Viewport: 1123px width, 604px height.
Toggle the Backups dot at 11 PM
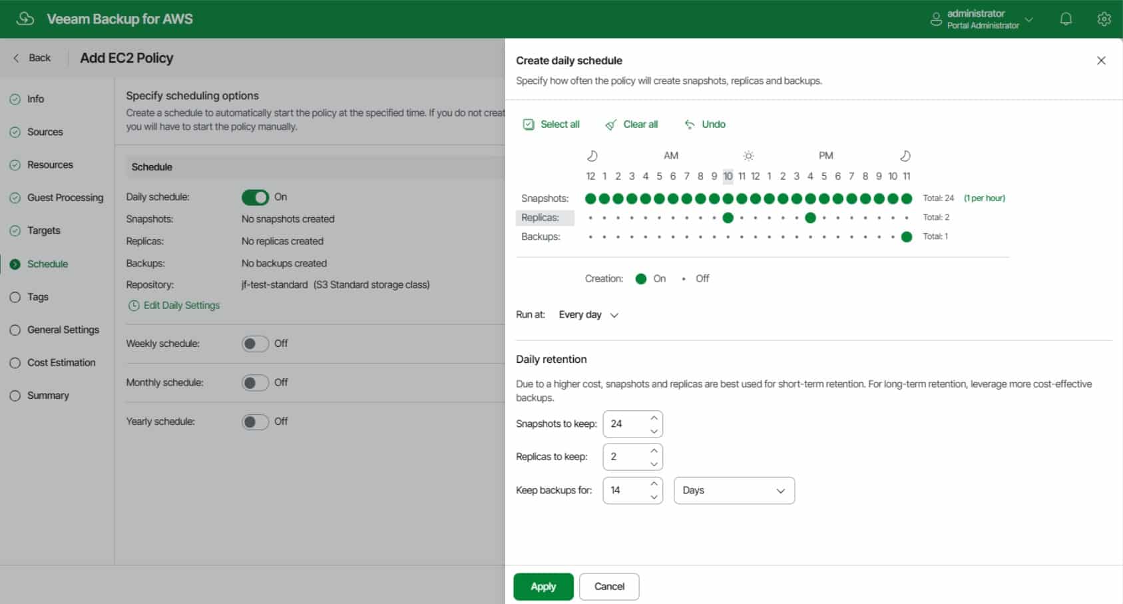point(906,237)
